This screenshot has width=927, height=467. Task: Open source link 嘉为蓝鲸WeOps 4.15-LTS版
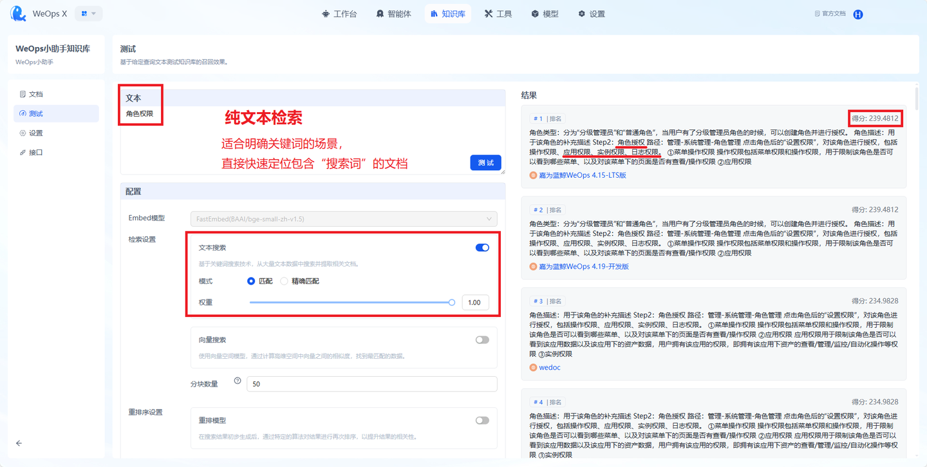coord(583,175)
